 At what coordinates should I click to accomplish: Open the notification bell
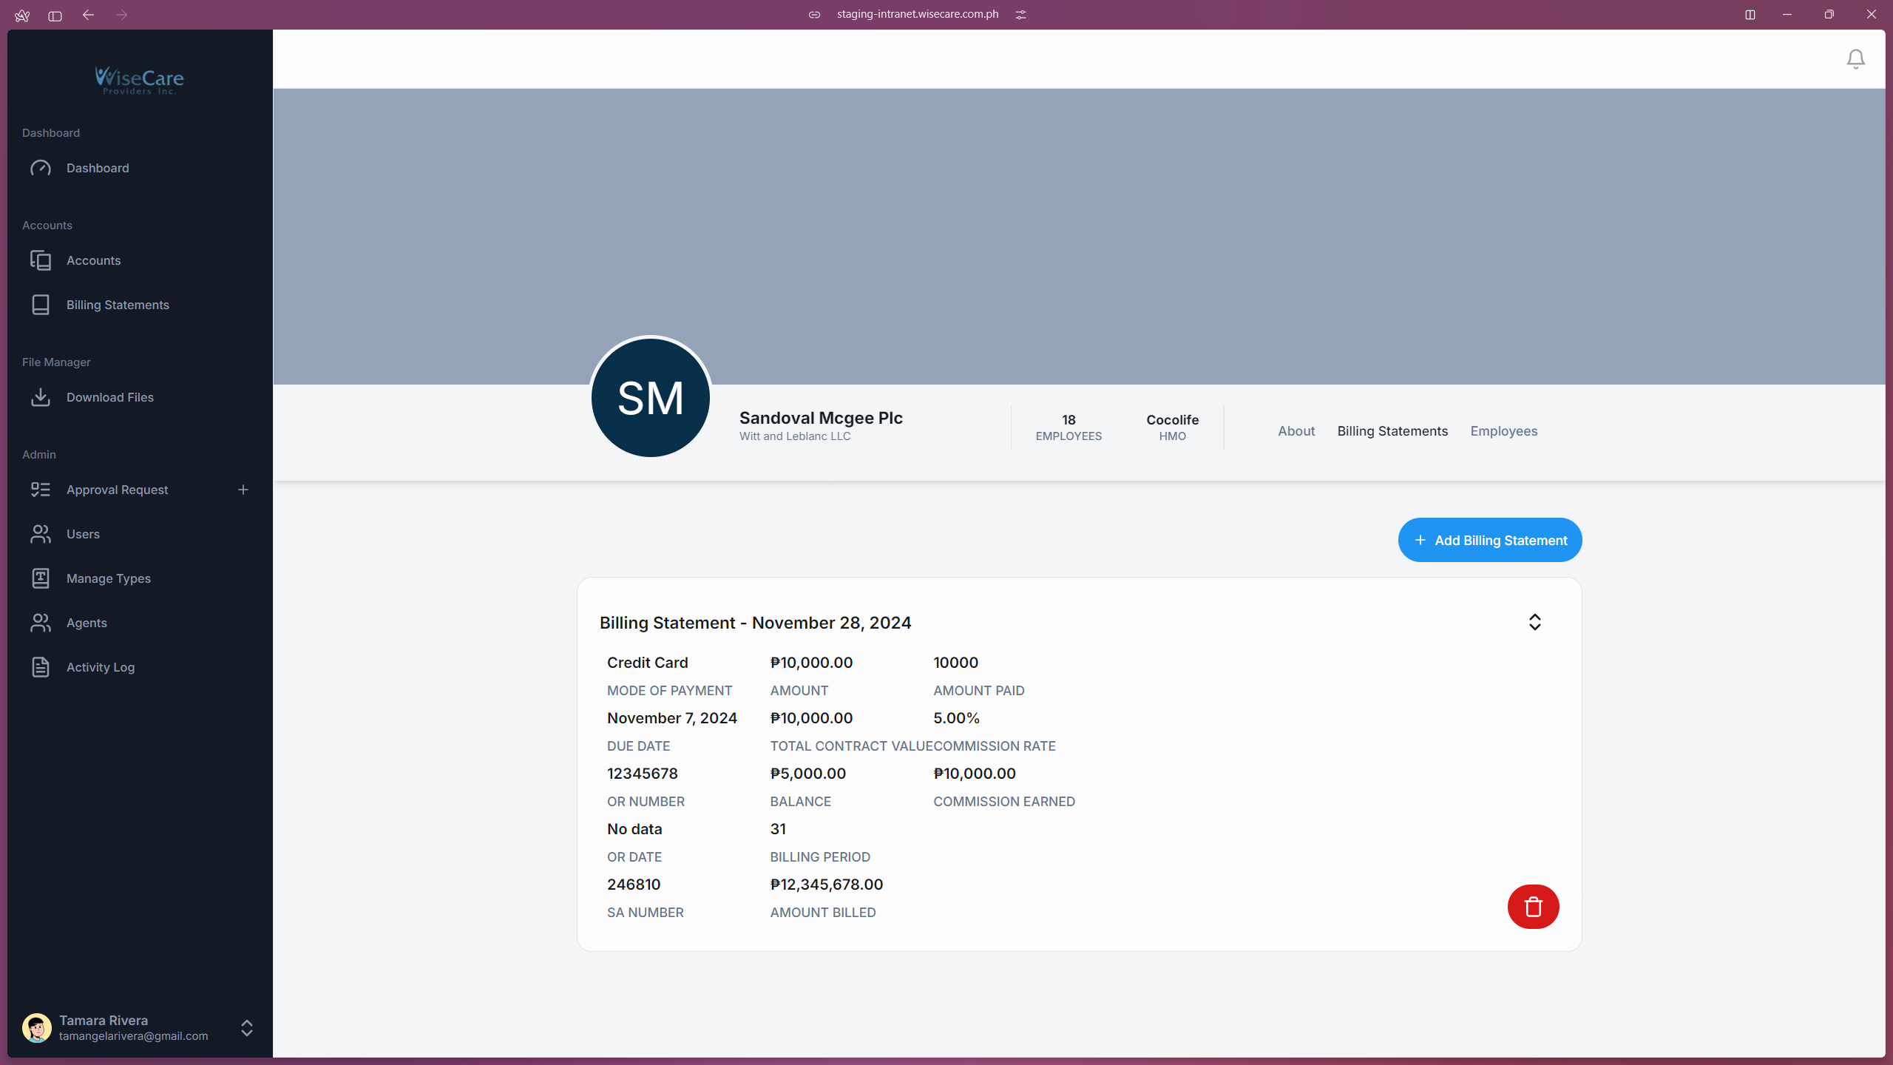[1855, 58]
